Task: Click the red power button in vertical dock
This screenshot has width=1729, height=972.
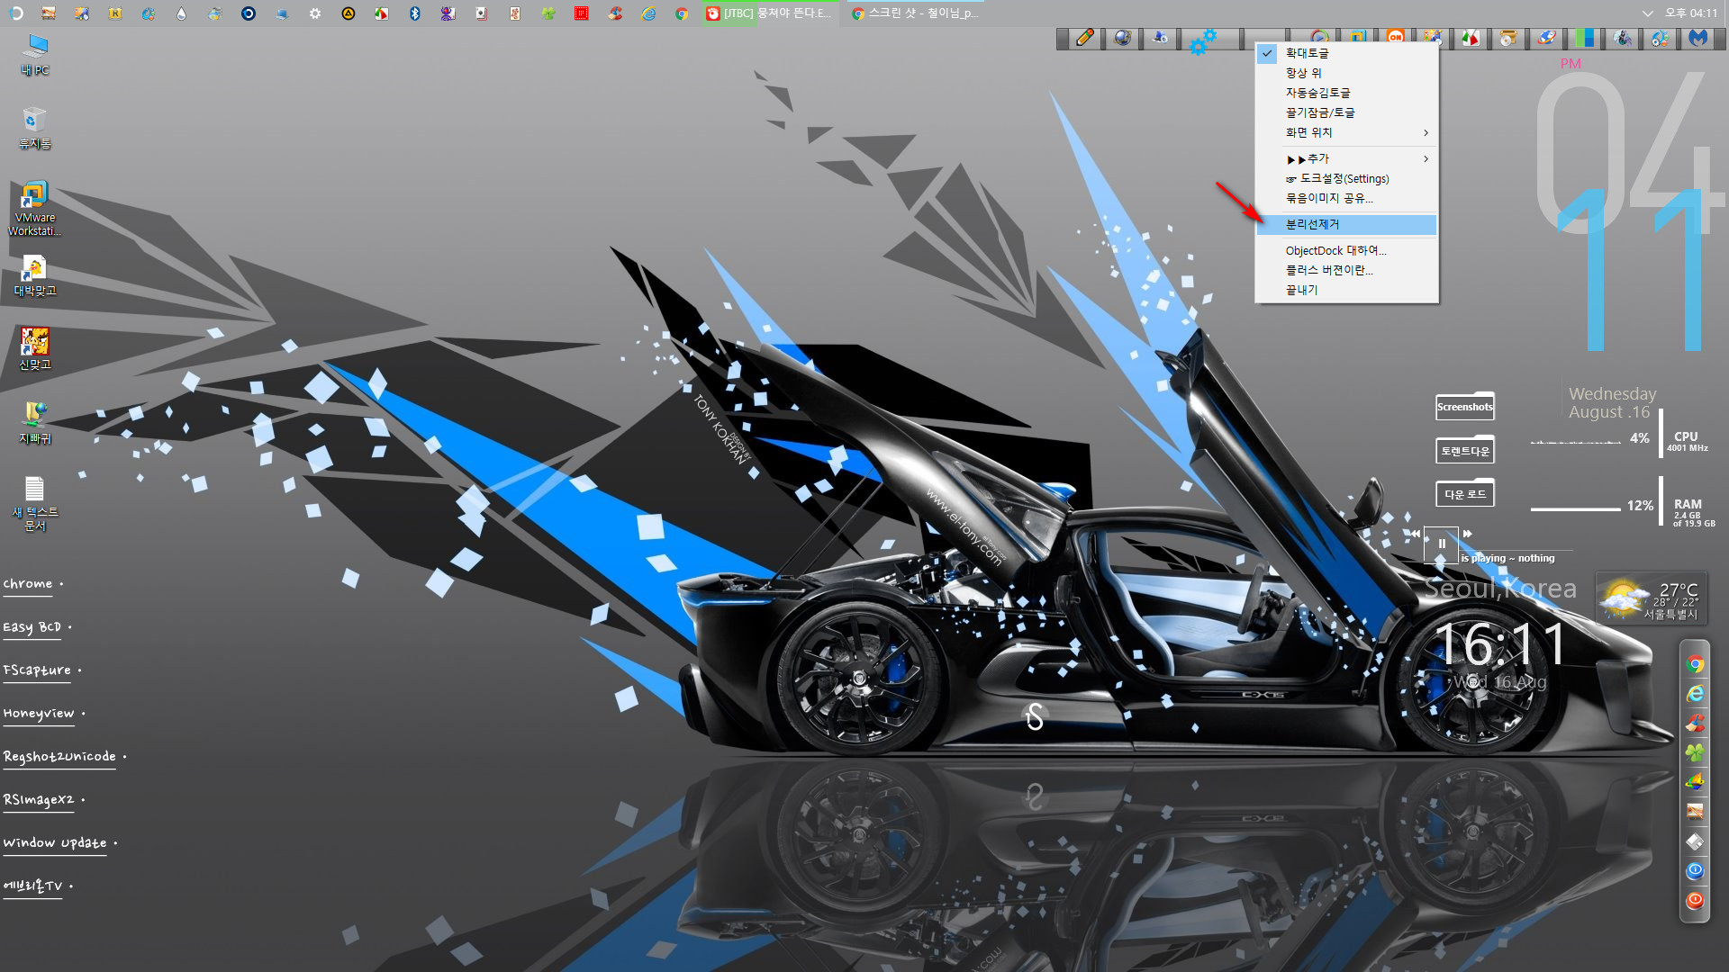Action: (1695, 900)
